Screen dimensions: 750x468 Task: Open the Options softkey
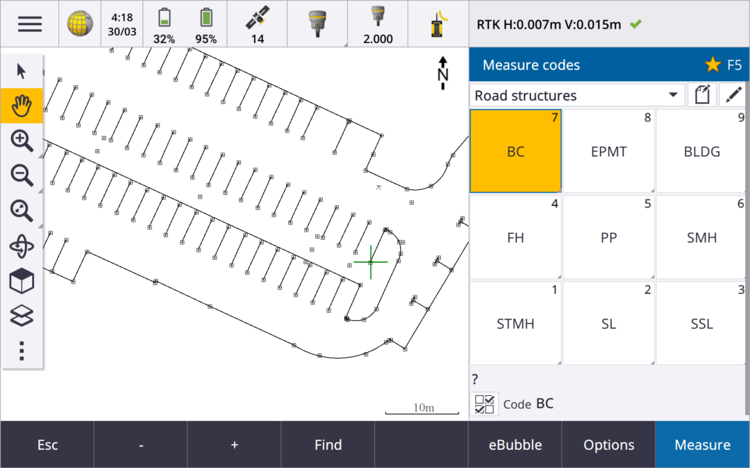click(x=608, y=445)
